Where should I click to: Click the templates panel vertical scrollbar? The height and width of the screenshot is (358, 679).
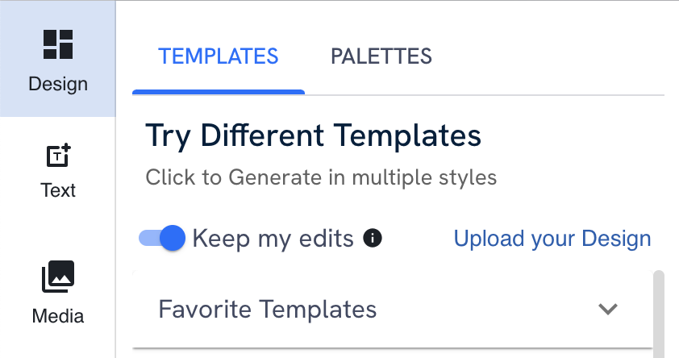(x=658, y=314)
